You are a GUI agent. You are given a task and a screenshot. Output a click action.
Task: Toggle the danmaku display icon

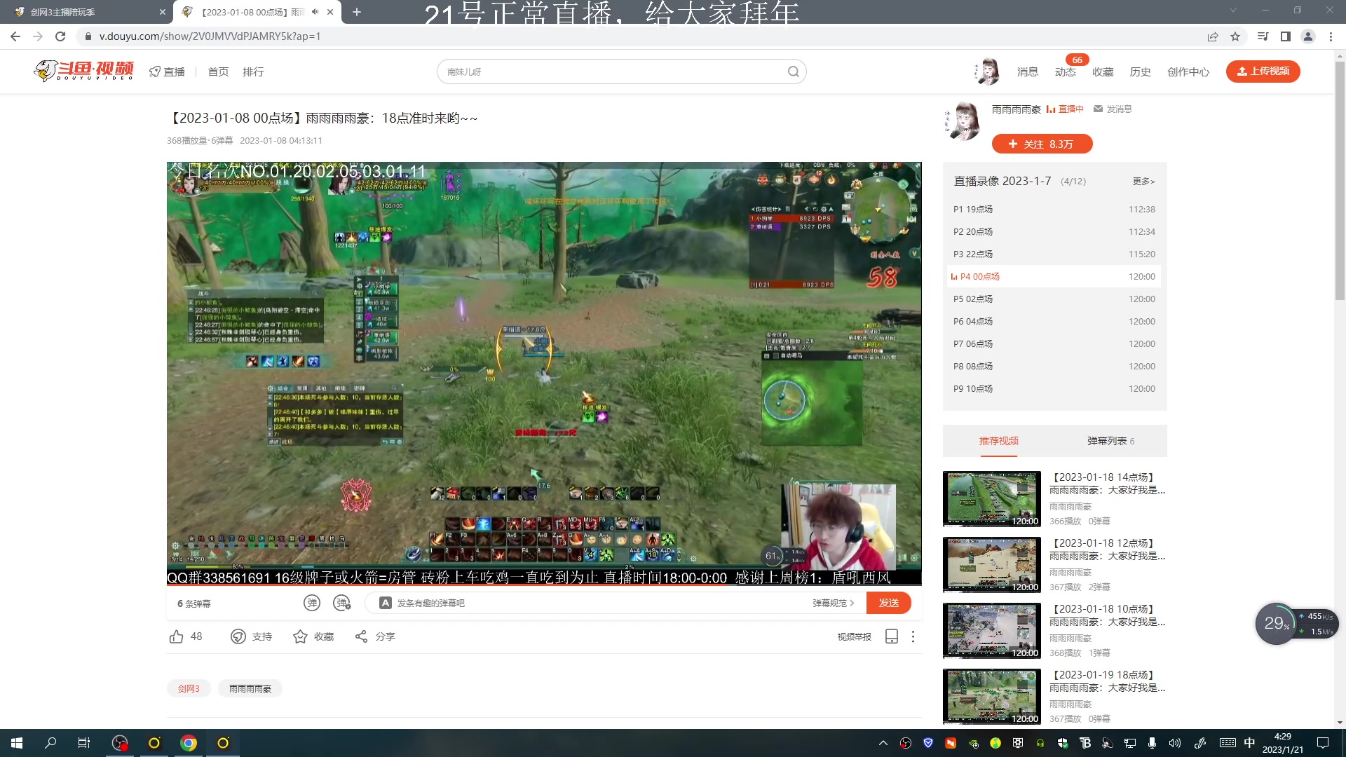click(311, 603)
